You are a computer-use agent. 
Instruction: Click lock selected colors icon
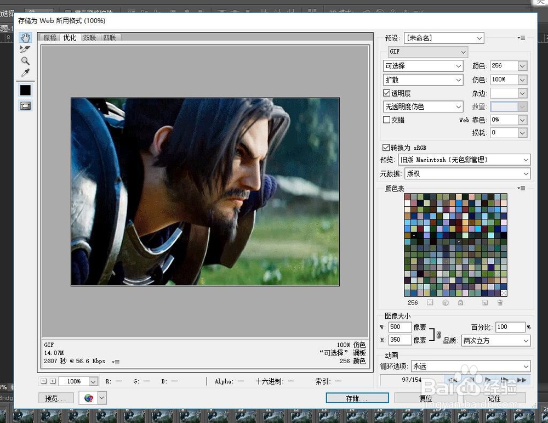pos(461,302)
